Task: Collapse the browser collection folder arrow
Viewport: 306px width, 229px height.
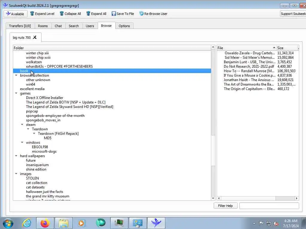Action: pos(16,75)
